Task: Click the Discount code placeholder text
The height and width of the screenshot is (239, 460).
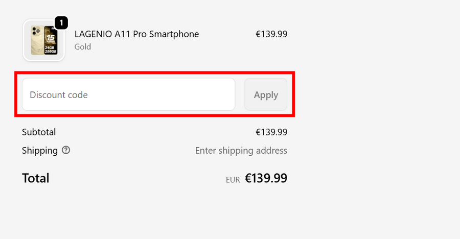Action: click(x=59, y=95)
